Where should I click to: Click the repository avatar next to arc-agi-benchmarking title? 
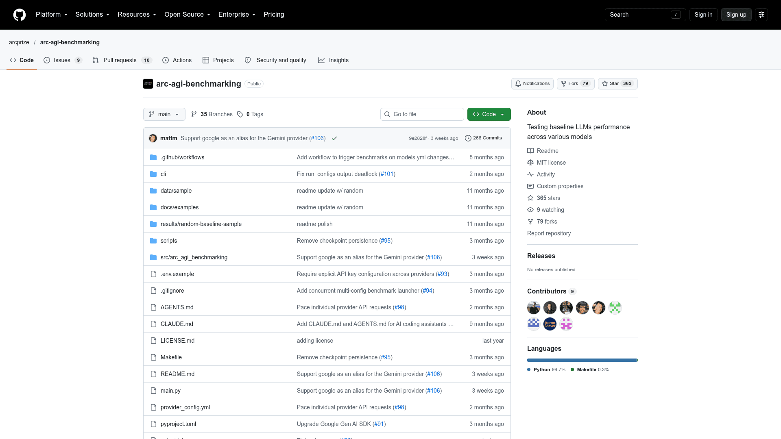148,84
